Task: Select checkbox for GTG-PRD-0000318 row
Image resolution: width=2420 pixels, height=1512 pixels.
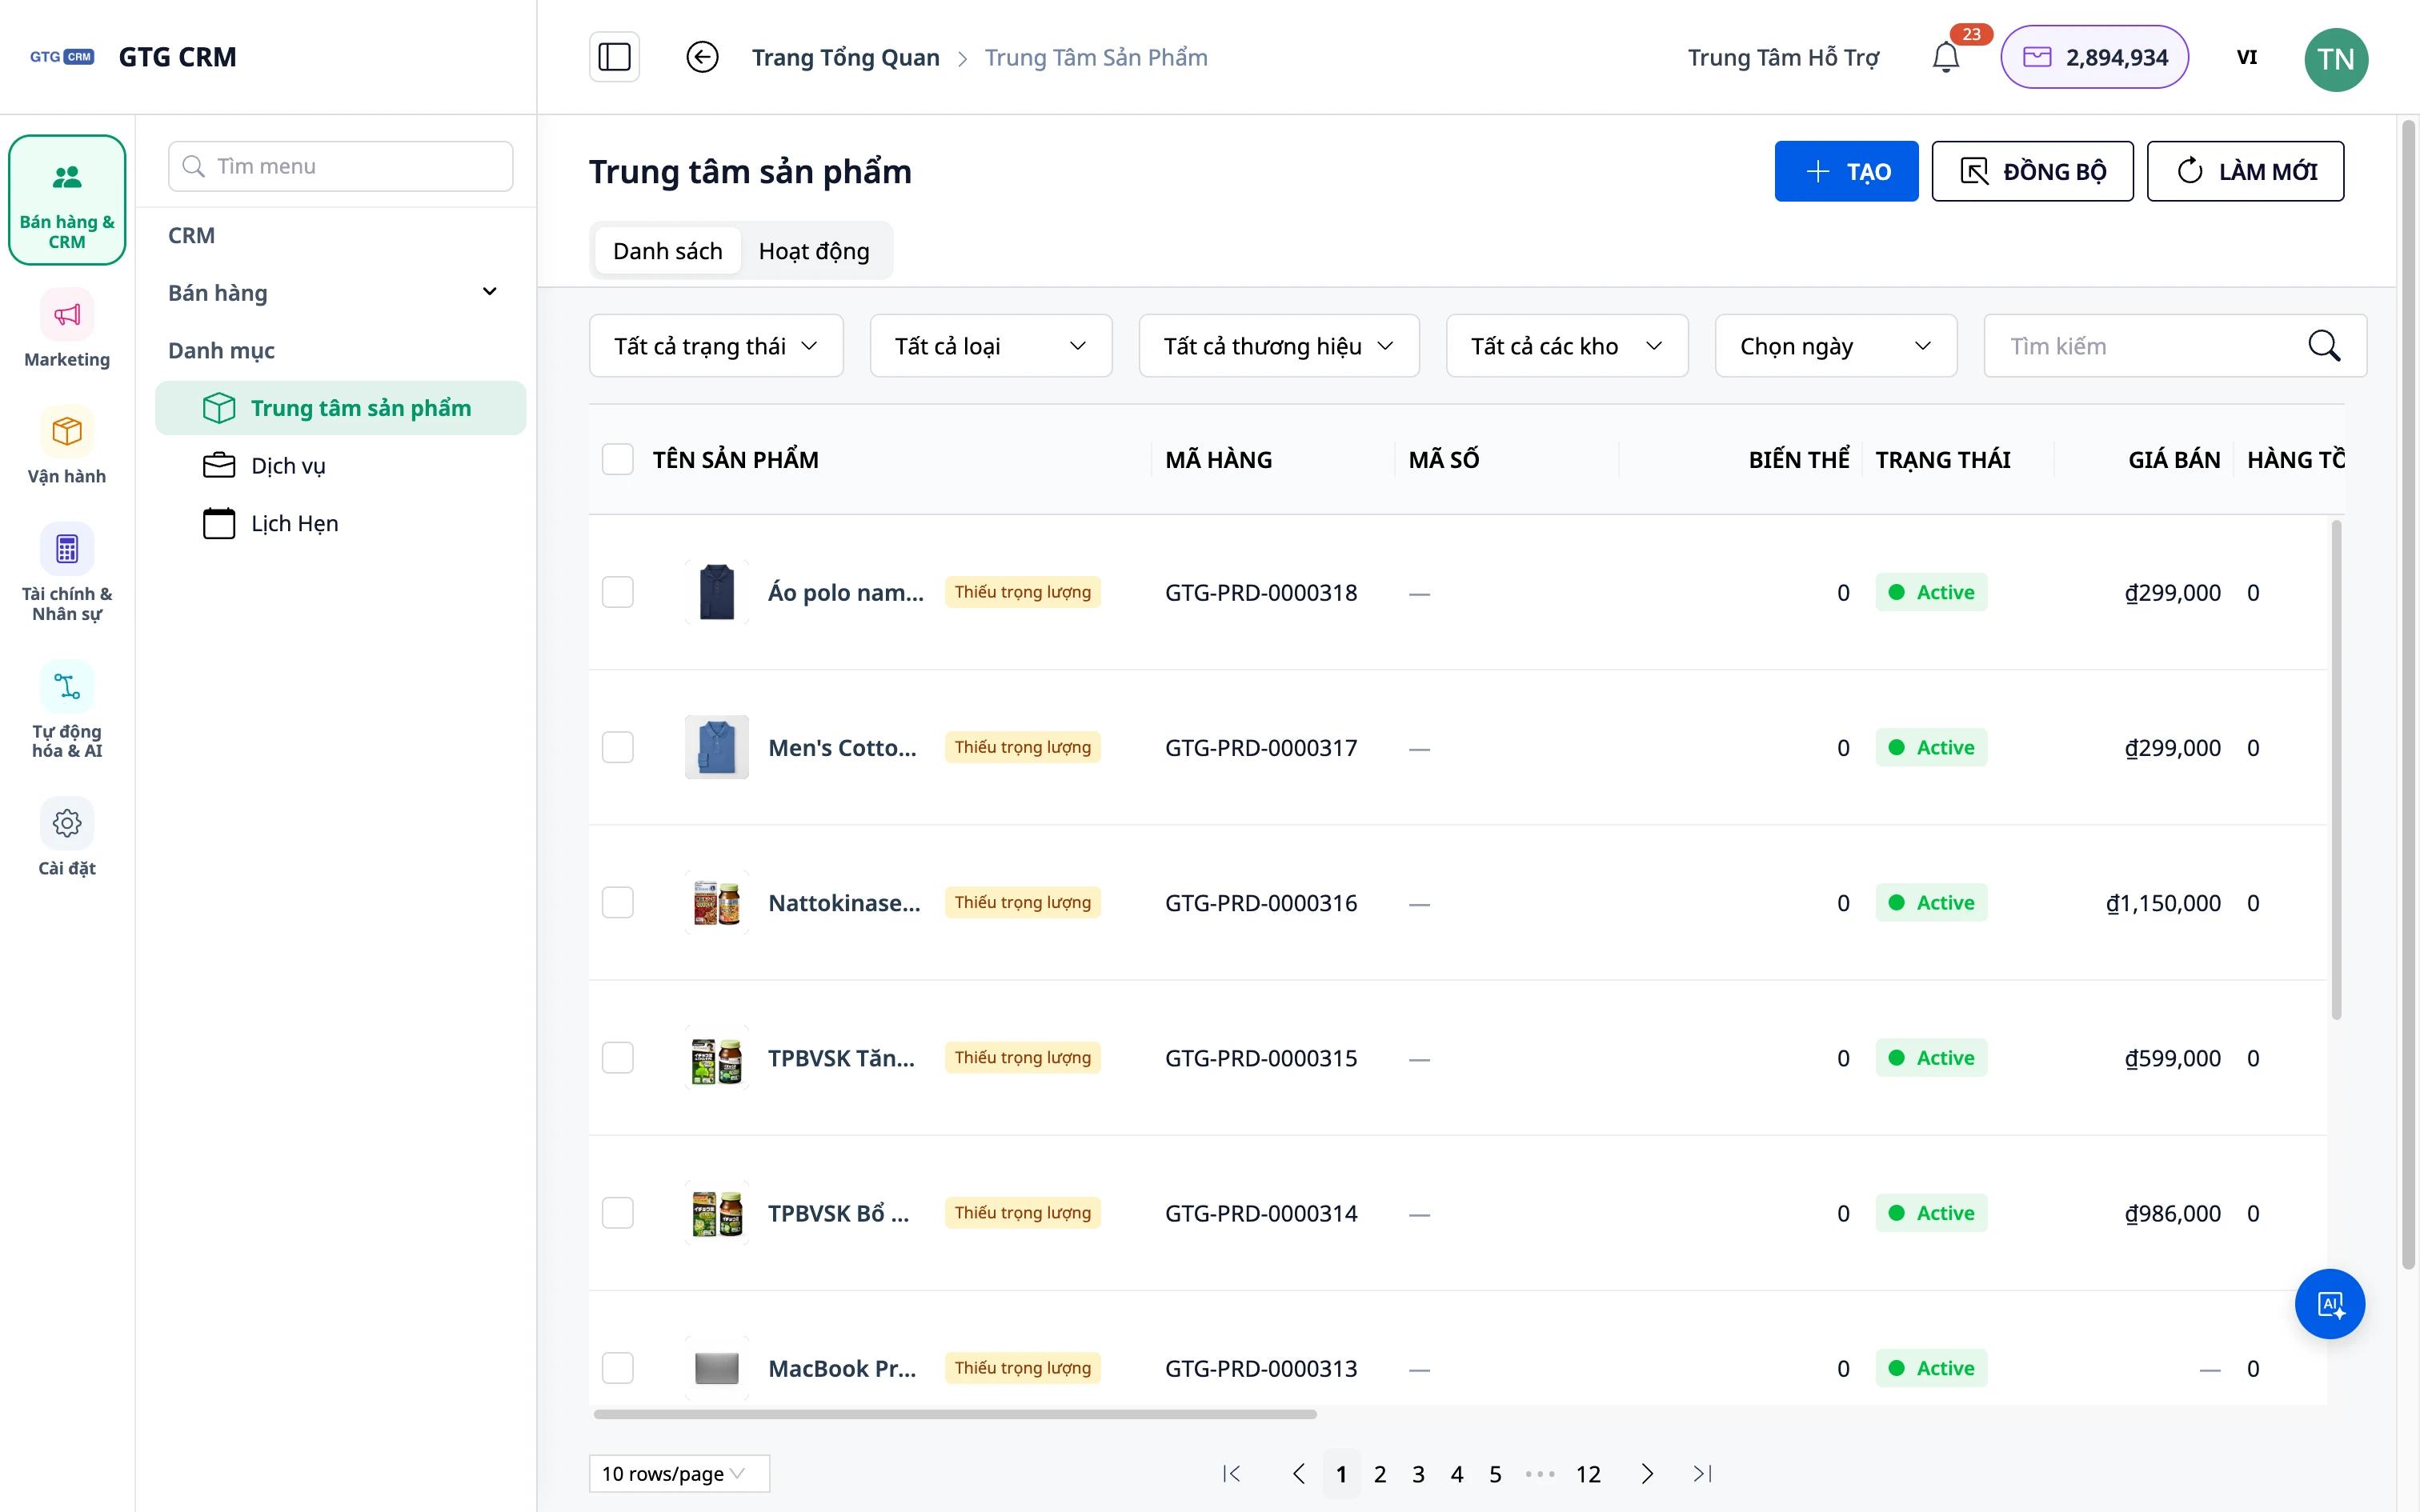Action: 618,592
